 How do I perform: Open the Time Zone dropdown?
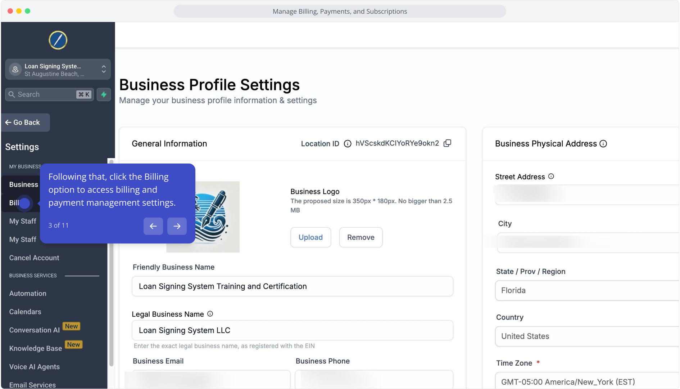point(587,381)
